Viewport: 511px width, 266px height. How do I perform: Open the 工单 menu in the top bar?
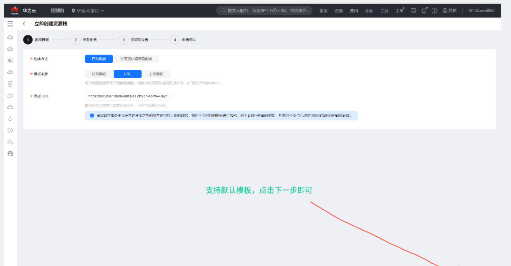coord(399,11)
